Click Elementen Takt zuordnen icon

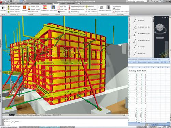point(114,12)
